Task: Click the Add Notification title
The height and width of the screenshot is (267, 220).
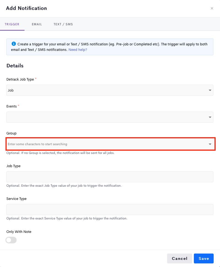Action: tap(26, 8)
